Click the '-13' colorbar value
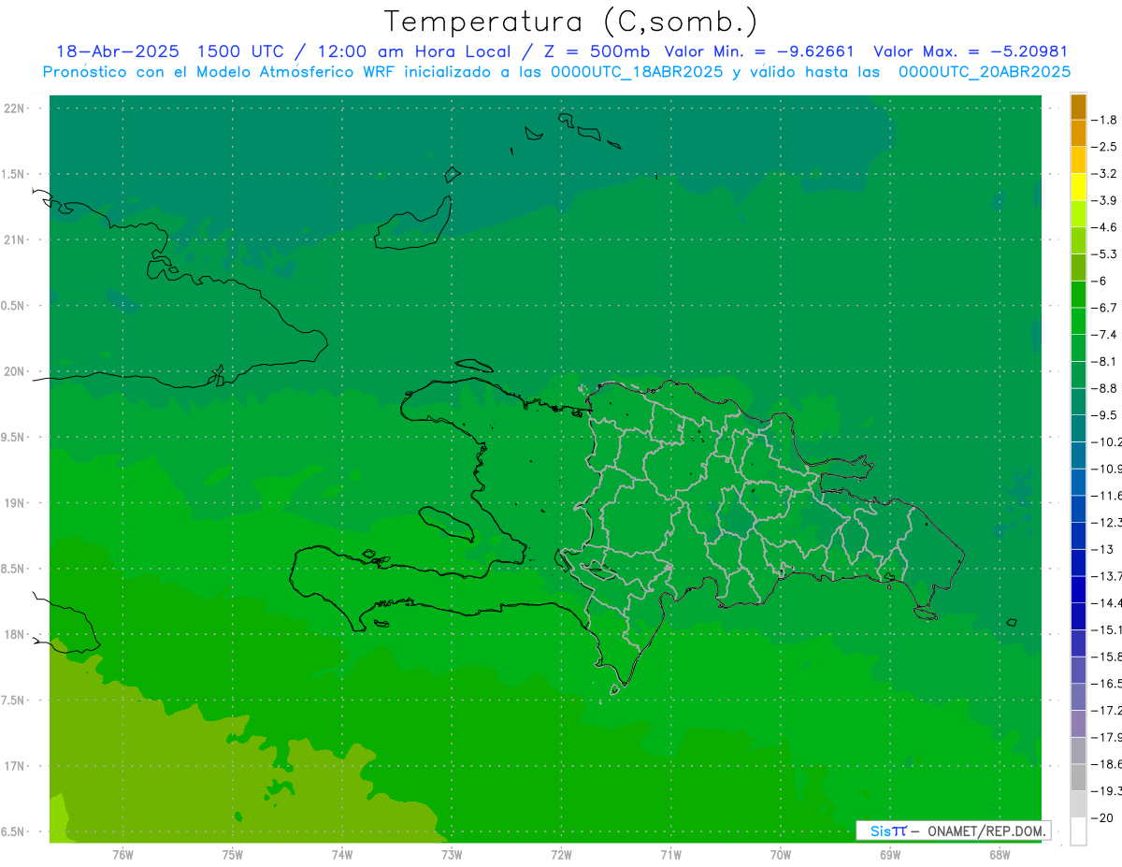 [x=1102, y=549]
